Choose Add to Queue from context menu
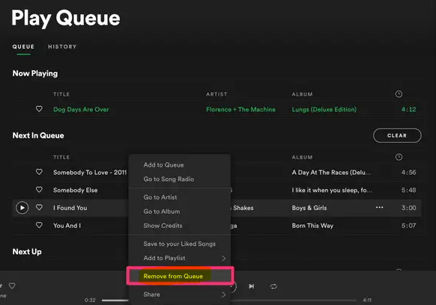 point(163,165)
